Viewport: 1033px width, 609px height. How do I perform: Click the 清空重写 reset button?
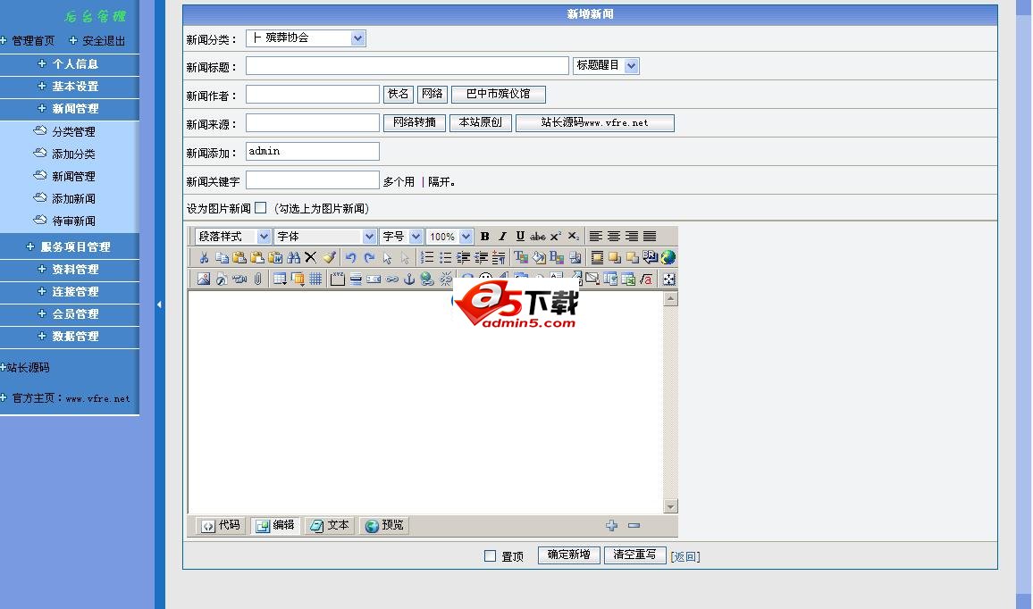(x=635, y=555)
